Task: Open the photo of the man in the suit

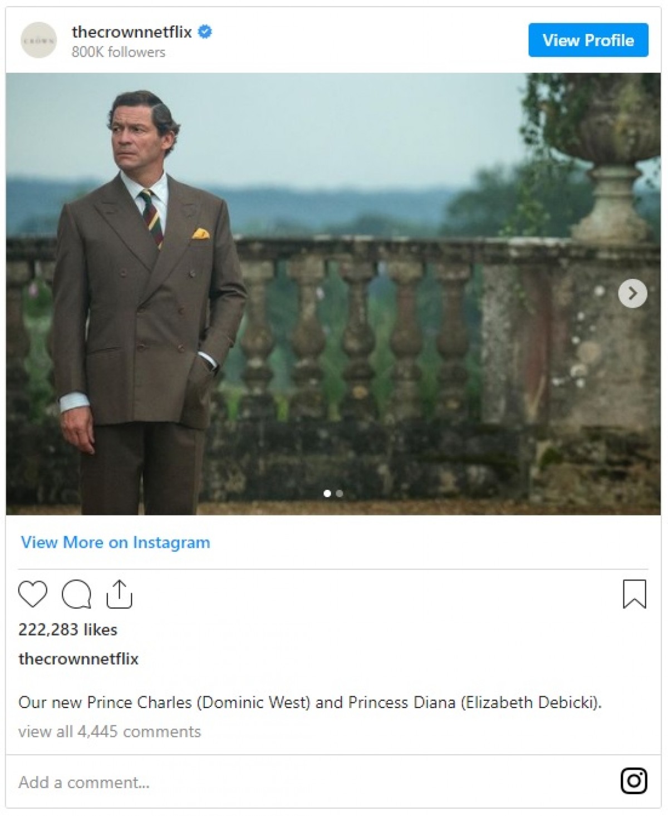Action: (333, 293)
